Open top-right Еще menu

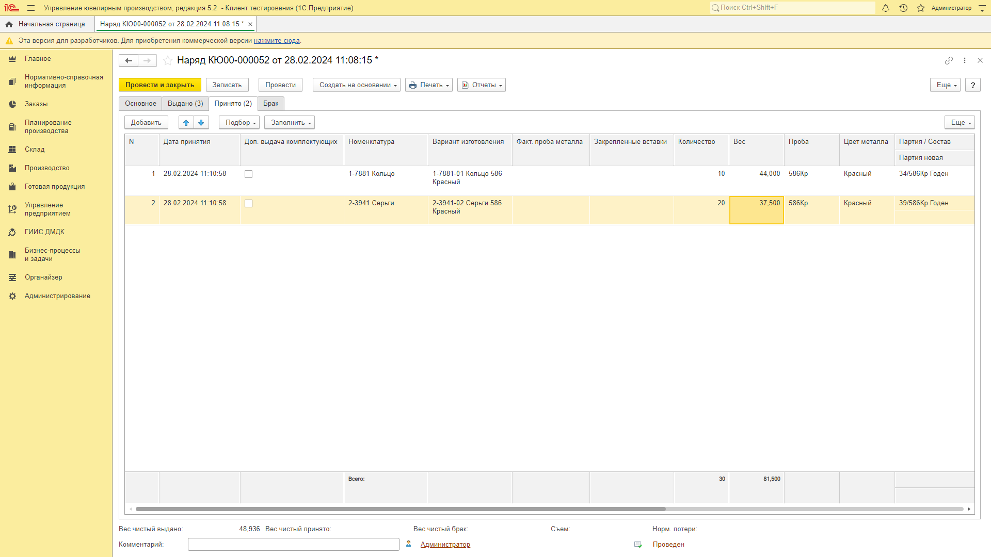[x=945, y=85]
